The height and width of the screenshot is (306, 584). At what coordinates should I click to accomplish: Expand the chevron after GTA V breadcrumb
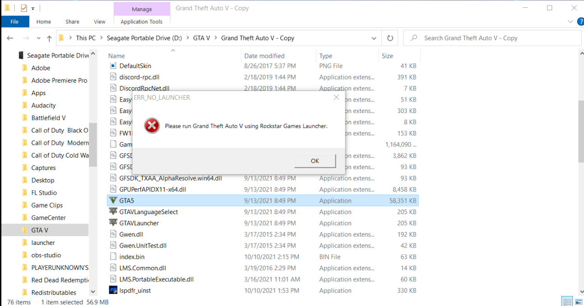tap(216, 38)
